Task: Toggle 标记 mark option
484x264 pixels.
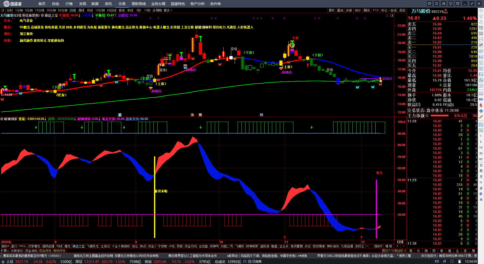Action: pyautogui.click(x=384, y=10)
